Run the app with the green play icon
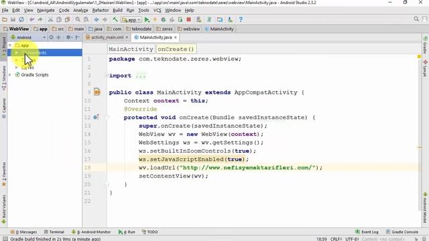The height and width of the screenshot is (241, 429). tap(147, 19)
